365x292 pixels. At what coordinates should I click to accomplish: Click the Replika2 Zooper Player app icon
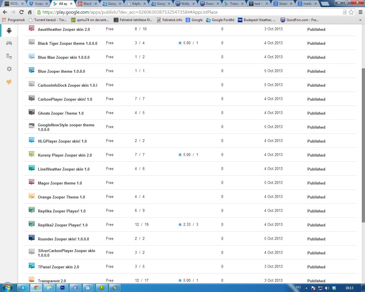(32, 224)
